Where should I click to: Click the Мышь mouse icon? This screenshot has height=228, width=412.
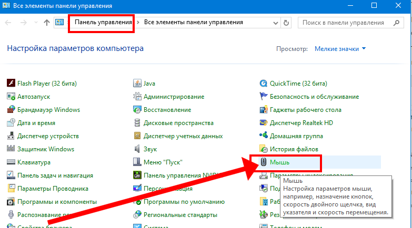click(264, 162)
